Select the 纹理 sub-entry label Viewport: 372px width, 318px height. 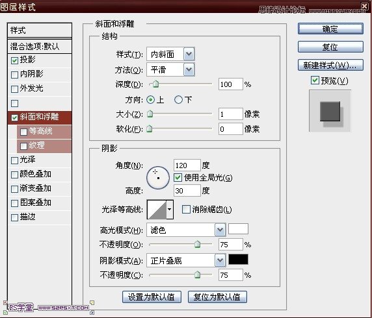(x=37, y=145)
